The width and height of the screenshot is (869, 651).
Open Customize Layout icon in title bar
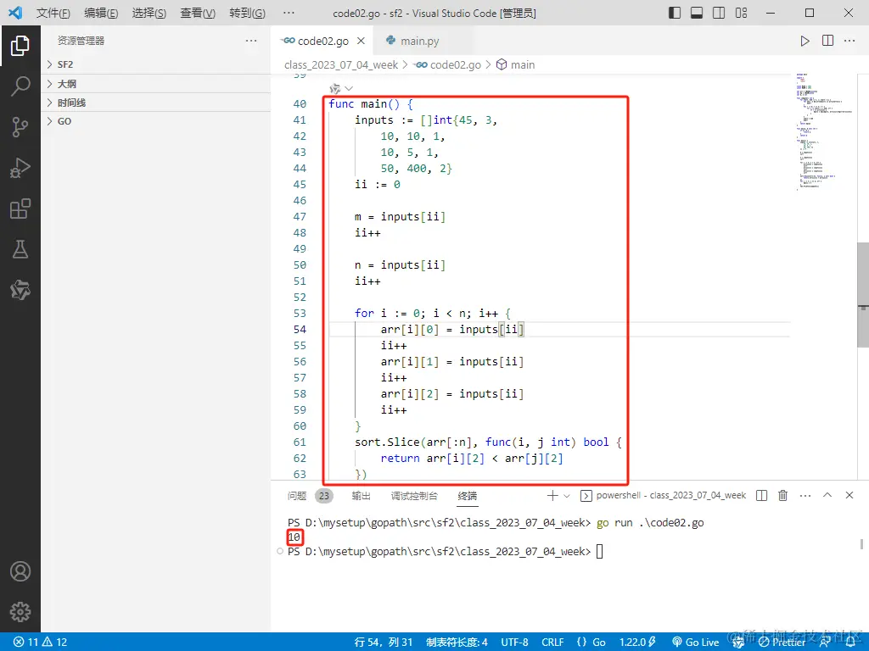741,13
